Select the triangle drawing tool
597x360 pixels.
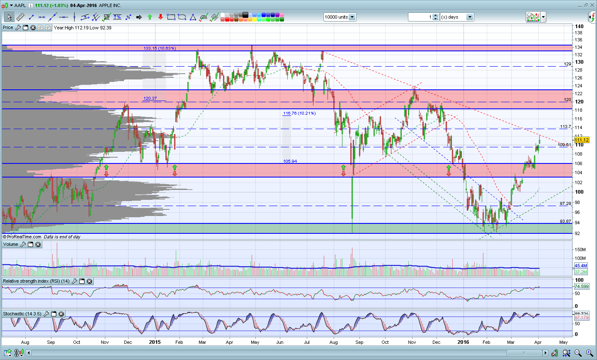tap(193, 17)
